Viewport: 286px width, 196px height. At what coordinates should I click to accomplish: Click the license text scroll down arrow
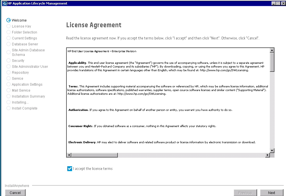[272, 151]
